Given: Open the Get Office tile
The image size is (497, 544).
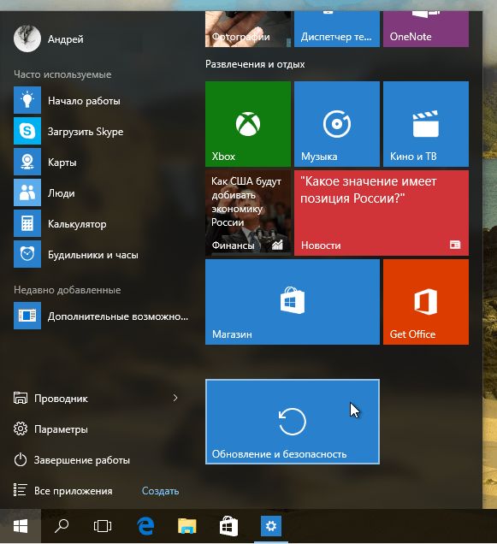Looking at the screenshot, I should 426,302.
